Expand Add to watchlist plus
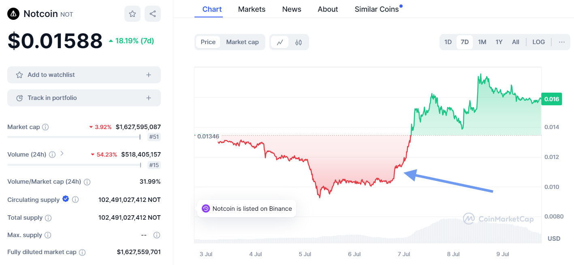The image size is (574, 265). pyautogui.click(x=149, y=75)
